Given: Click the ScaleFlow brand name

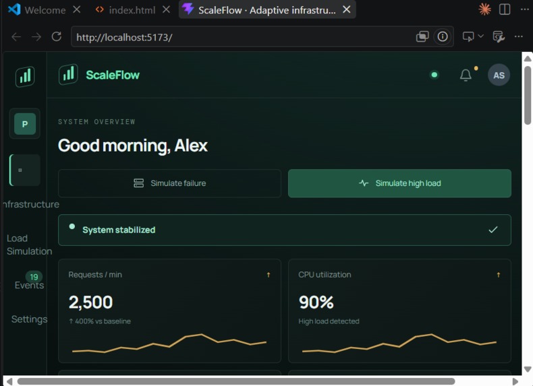Looking at the screenshot, I should tap(113, 75).
